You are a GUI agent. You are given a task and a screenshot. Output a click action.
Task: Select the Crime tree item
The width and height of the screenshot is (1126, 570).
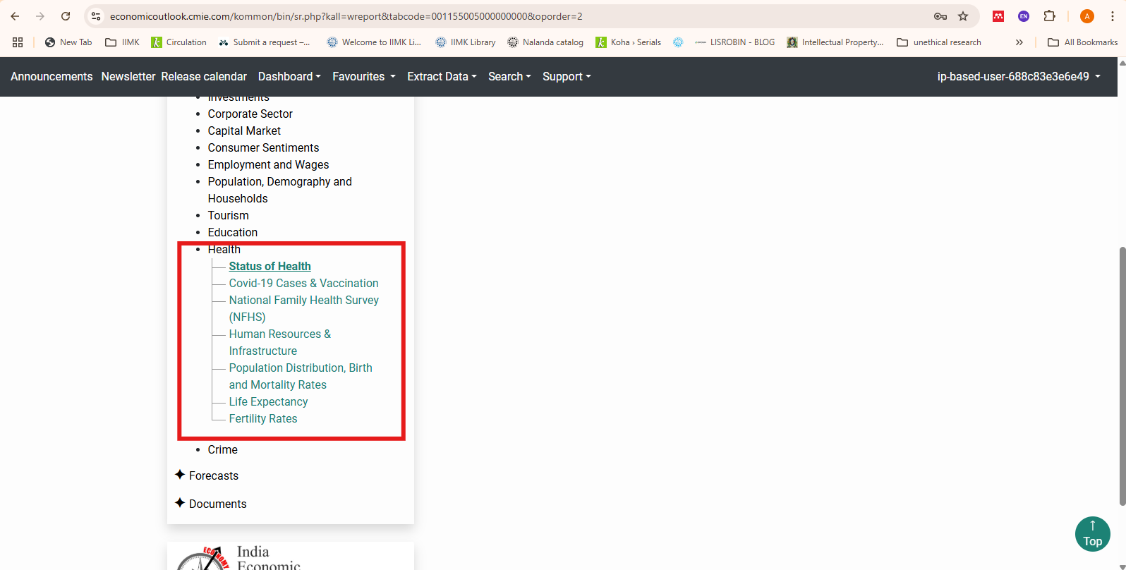pos(222,449)
